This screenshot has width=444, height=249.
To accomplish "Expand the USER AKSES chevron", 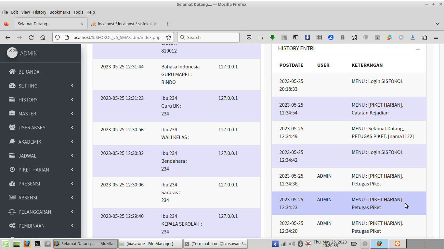I will [x=72, y=127].
